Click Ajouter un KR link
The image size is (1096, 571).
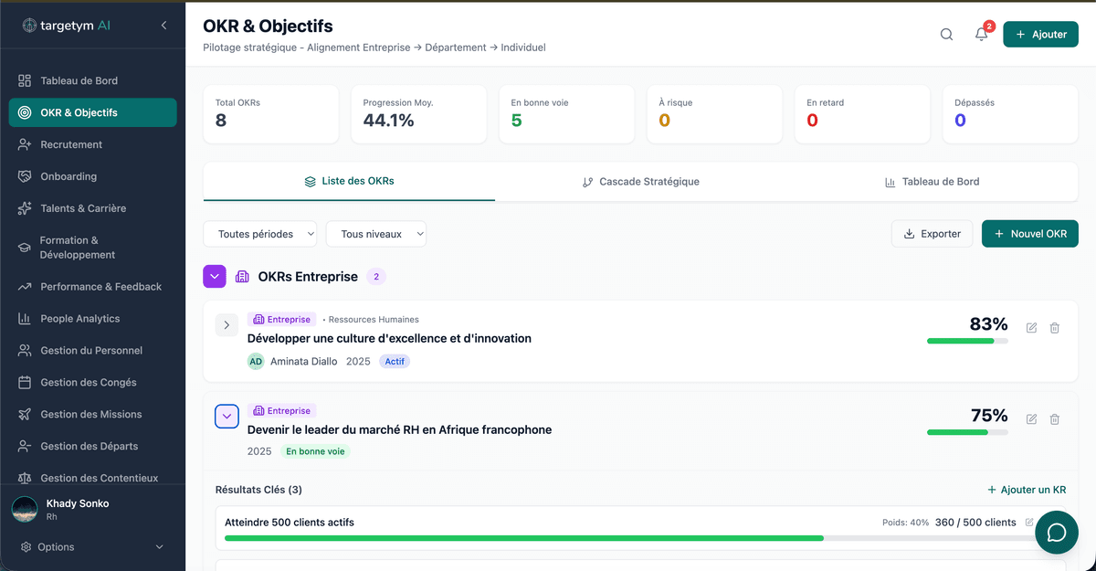pyautogui.click(x=1026, y=490)
